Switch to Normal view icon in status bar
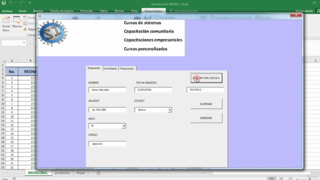Viewport: 320px width, 180px height. [x=271, y=178]
